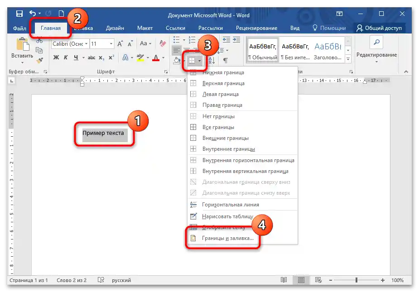
Task: Open the Aa change case dropdown
Action: coord(146,43)
